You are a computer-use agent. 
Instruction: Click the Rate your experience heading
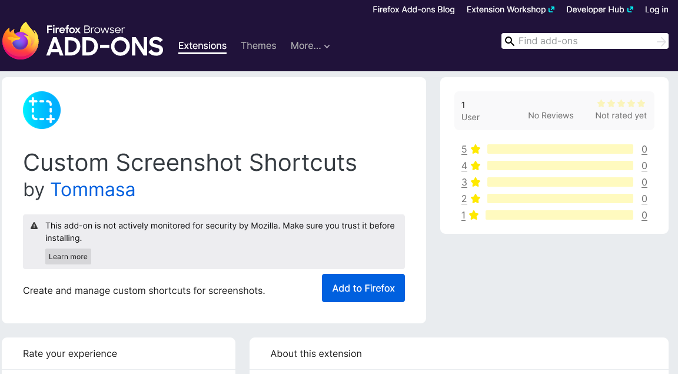(x=70, y=353)
